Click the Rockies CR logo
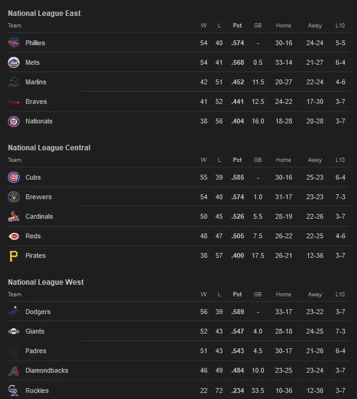 13,390
